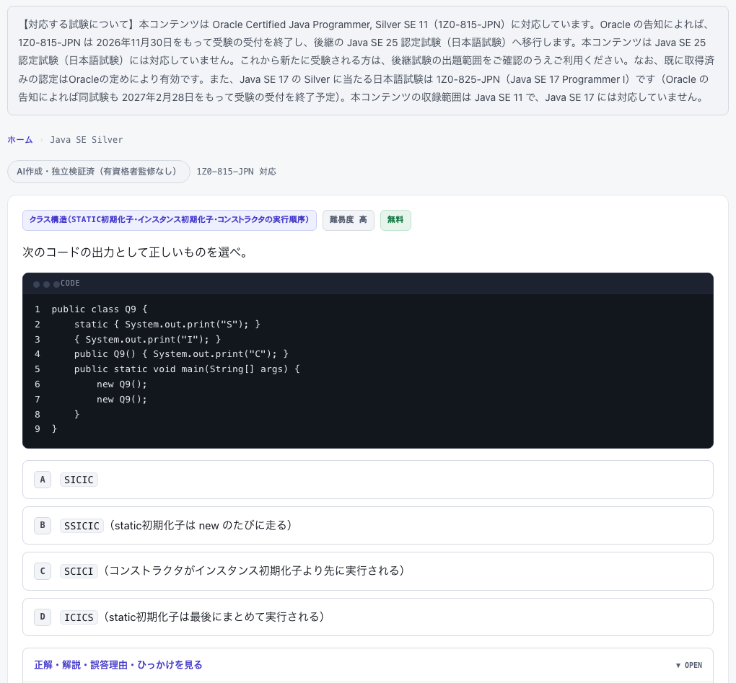
Task: Click the question text 次のコードの出力として正しいものを選べ
Action: (135, 252)
